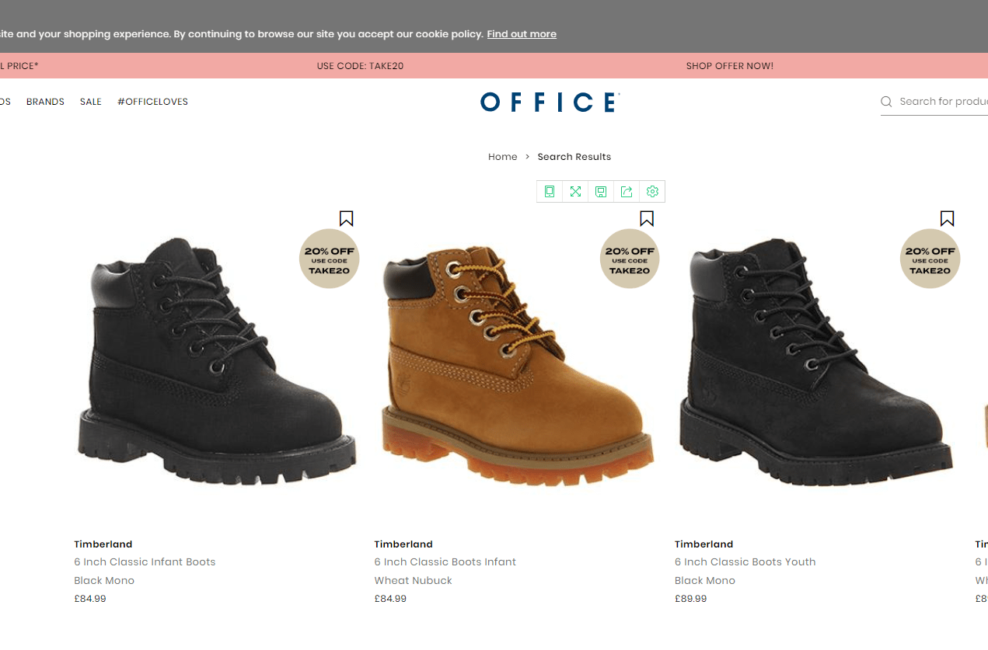Click Black Mono text under Infant Boots
The image size is (988, 650).
click(x=104, y=581)
